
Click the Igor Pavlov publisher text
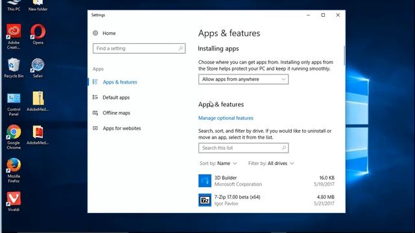226,203
